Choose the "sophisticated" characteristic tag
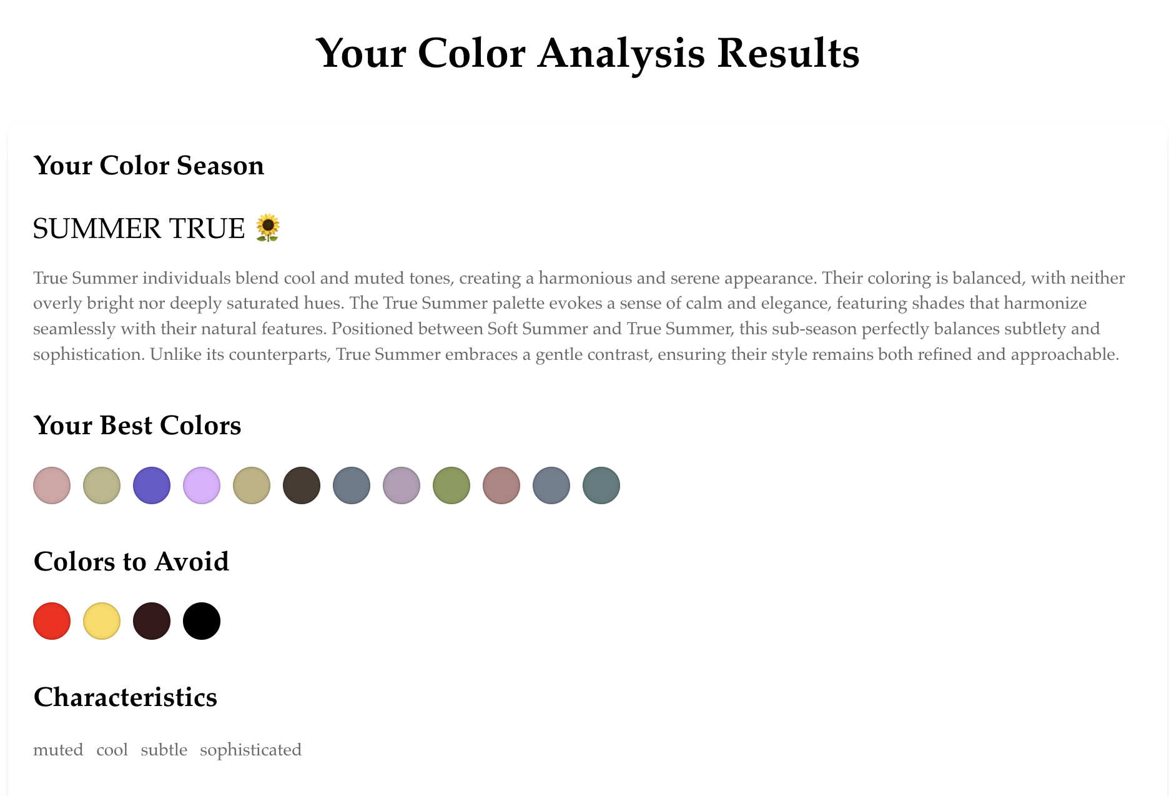The image size is (1169, 796). [x=250, y=750]
